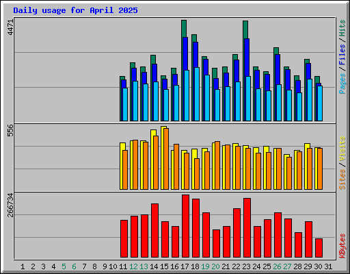Select the tallest green hits bar on day 17

[x=184, y=29]
